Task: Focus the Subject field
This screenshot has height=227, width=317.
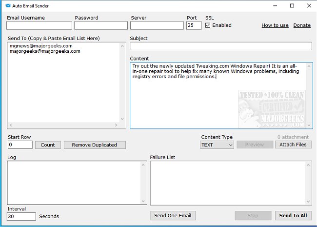Action: click(x=221, y=46)
